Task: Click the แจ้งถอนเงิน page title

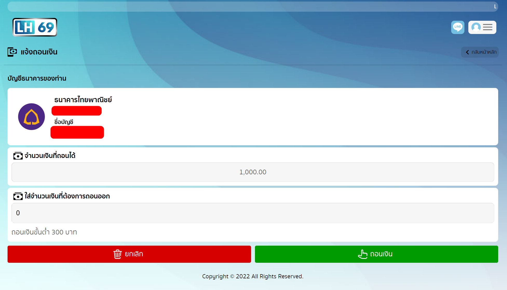Action: [x=39, y=52]
